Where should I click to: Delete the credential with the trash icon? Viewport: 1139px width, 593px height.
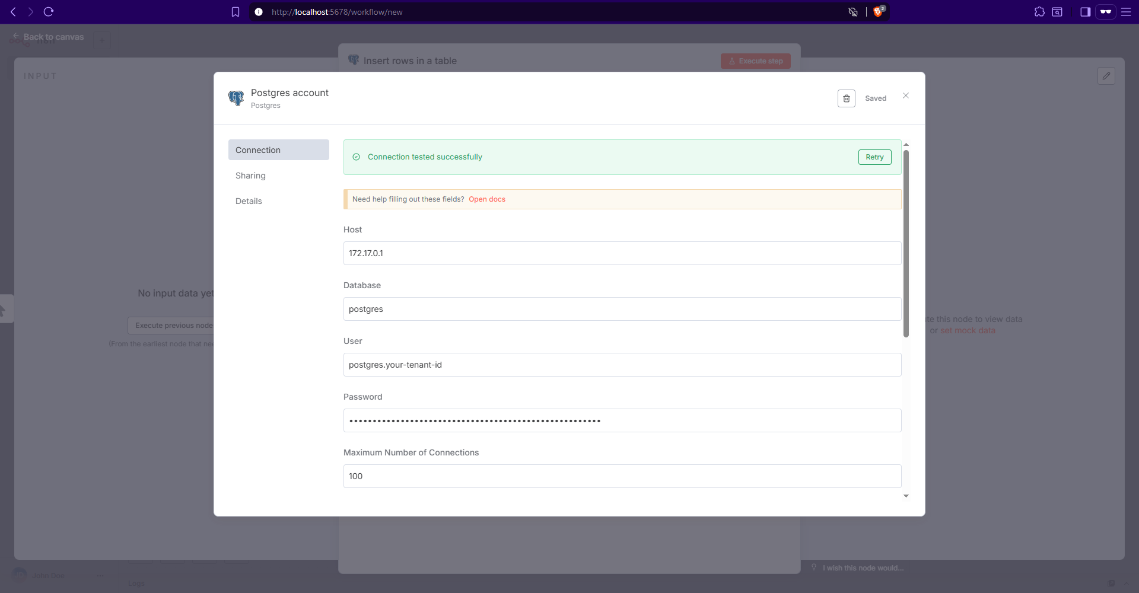click(x=847, y=98)
